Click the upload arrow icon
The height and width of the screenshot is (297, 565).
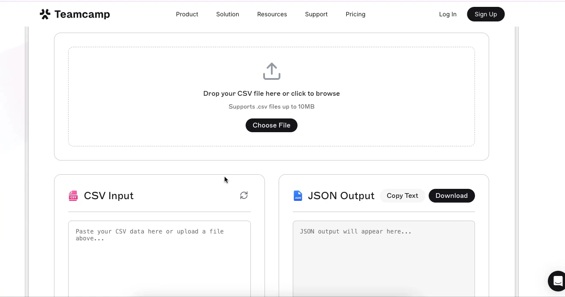click(x=271, y=71)
